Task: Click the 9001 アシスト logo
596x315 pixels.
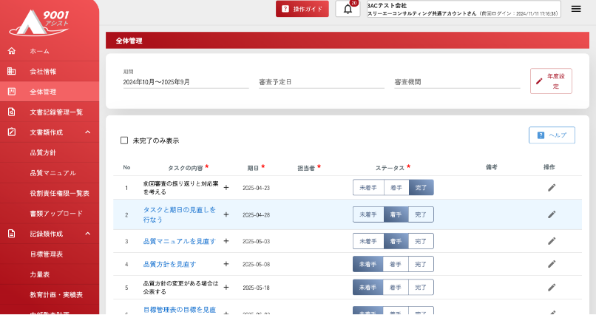Action: pos(39,22)
